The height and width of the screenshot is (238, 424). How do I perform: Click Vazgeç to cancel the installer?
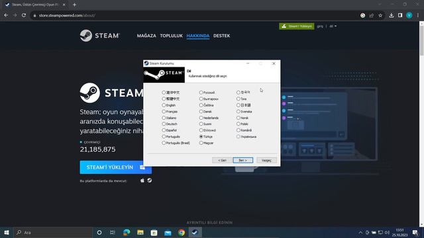[266, 160]
